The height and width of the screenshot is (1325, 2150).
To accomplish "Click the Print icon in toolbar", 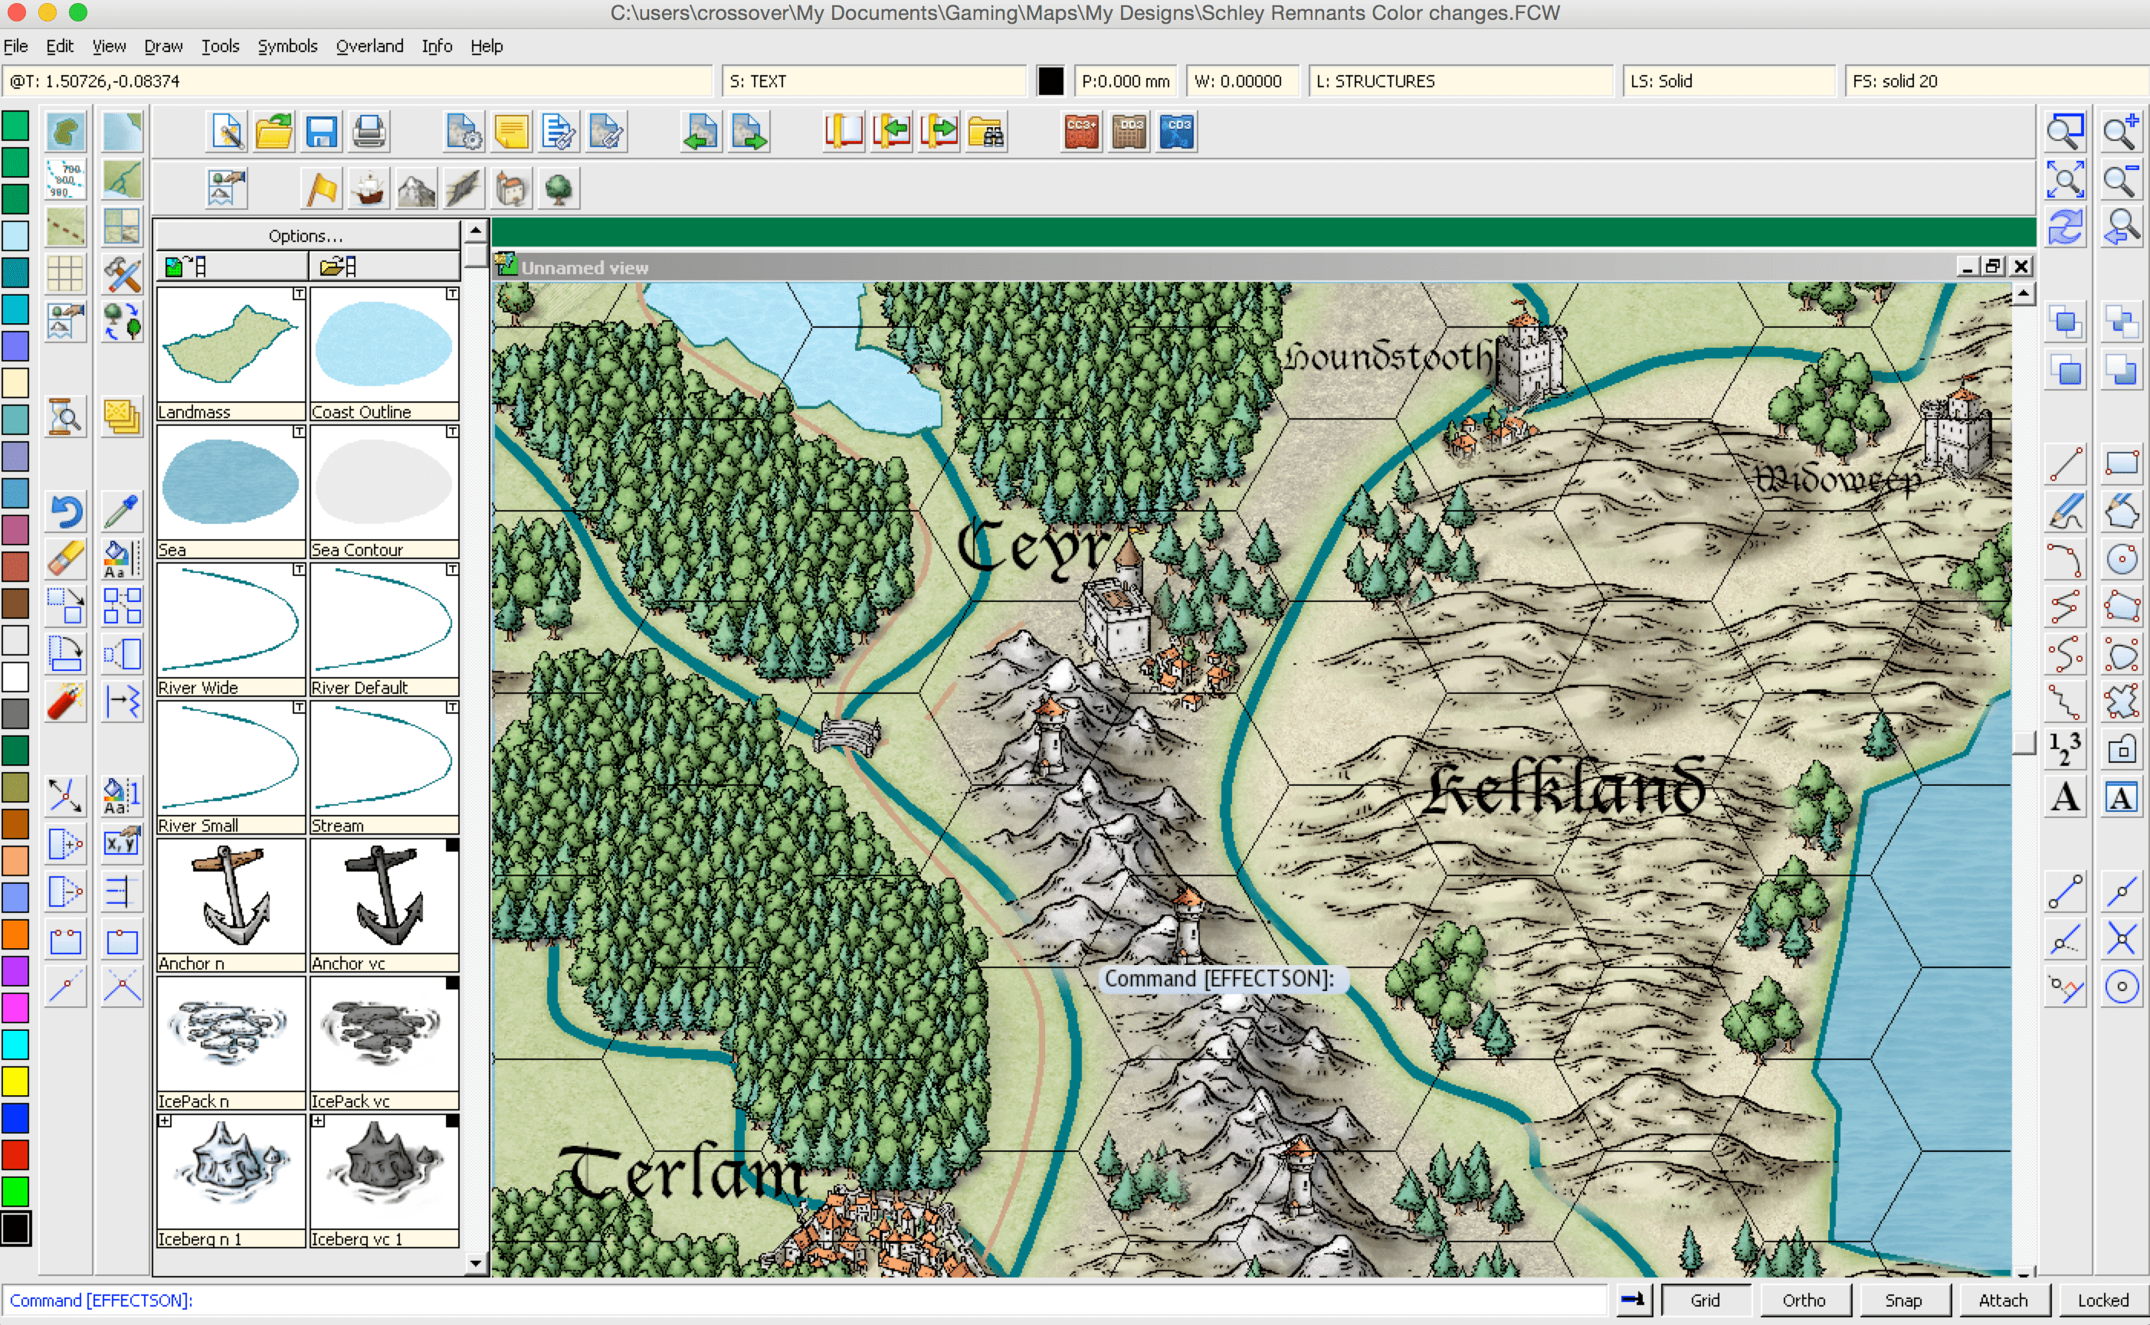I will pyautogui.click(x=369, y=132).
